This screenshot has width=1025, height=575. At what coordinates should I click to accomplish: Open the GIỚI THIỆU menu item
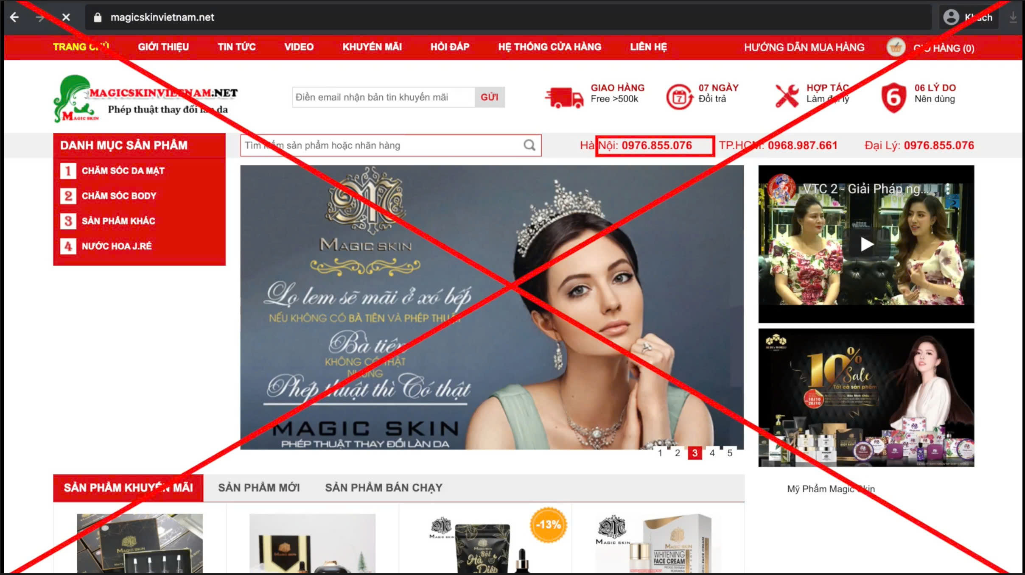point(163,47)
